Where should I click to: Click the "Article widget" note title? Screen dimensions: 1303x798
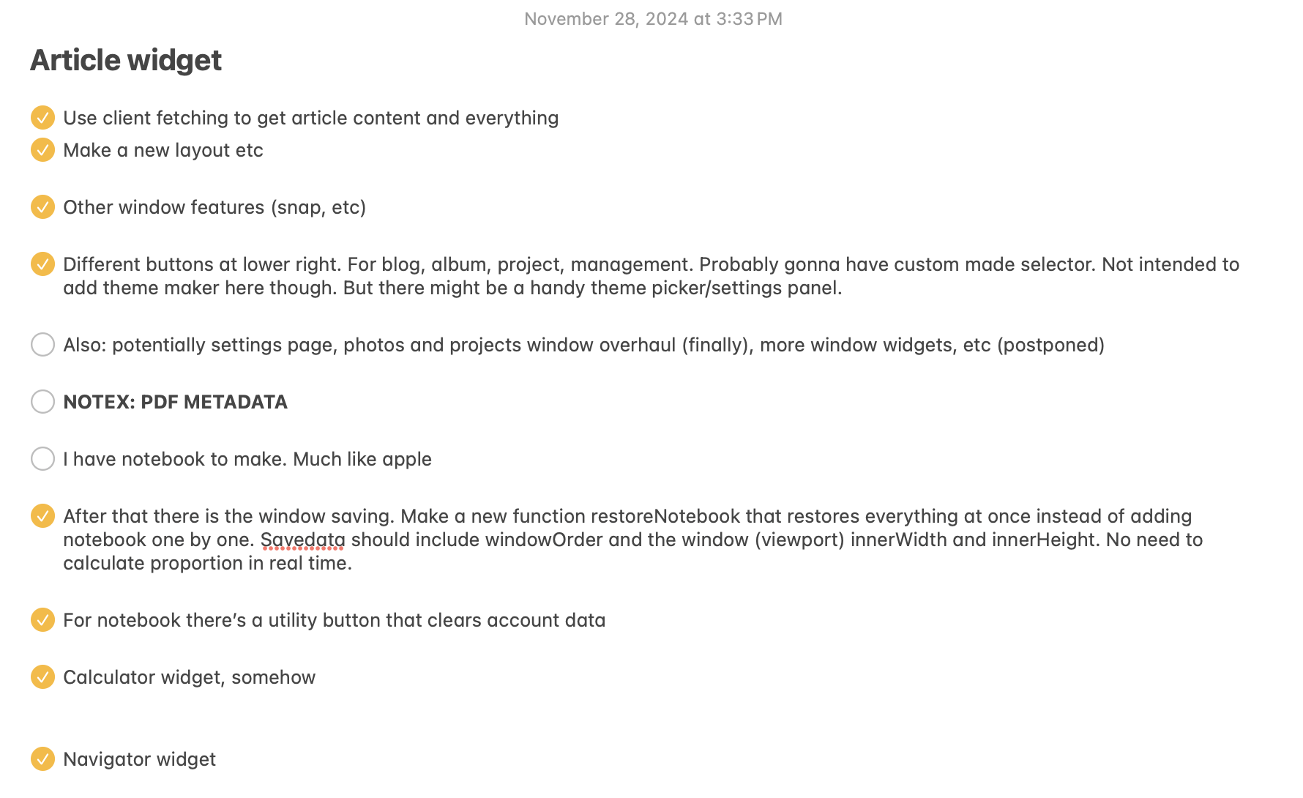(x=125, y=60)
